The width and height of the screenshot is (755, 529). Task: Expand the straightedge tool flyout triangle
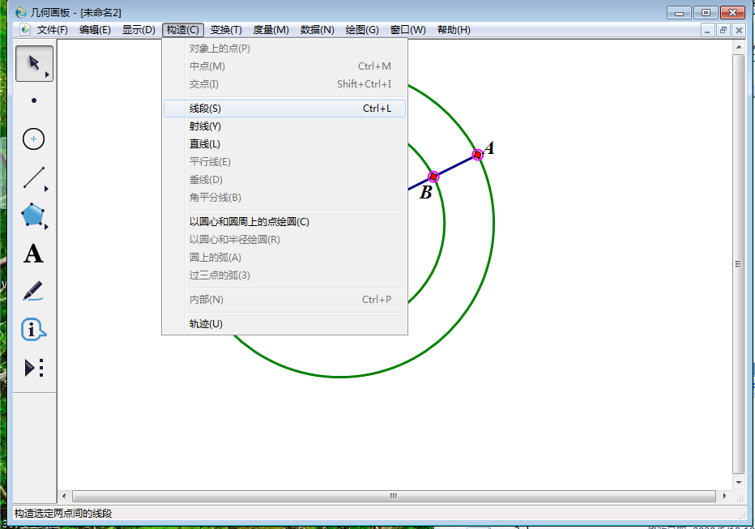pos(46,190)
